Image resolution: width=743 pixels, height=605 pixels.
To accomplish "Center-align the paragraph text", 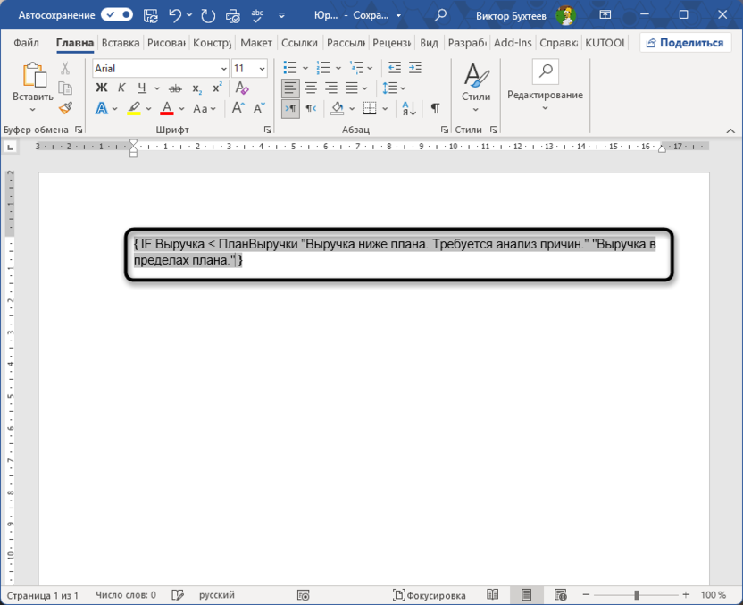I will pos(311,88).
